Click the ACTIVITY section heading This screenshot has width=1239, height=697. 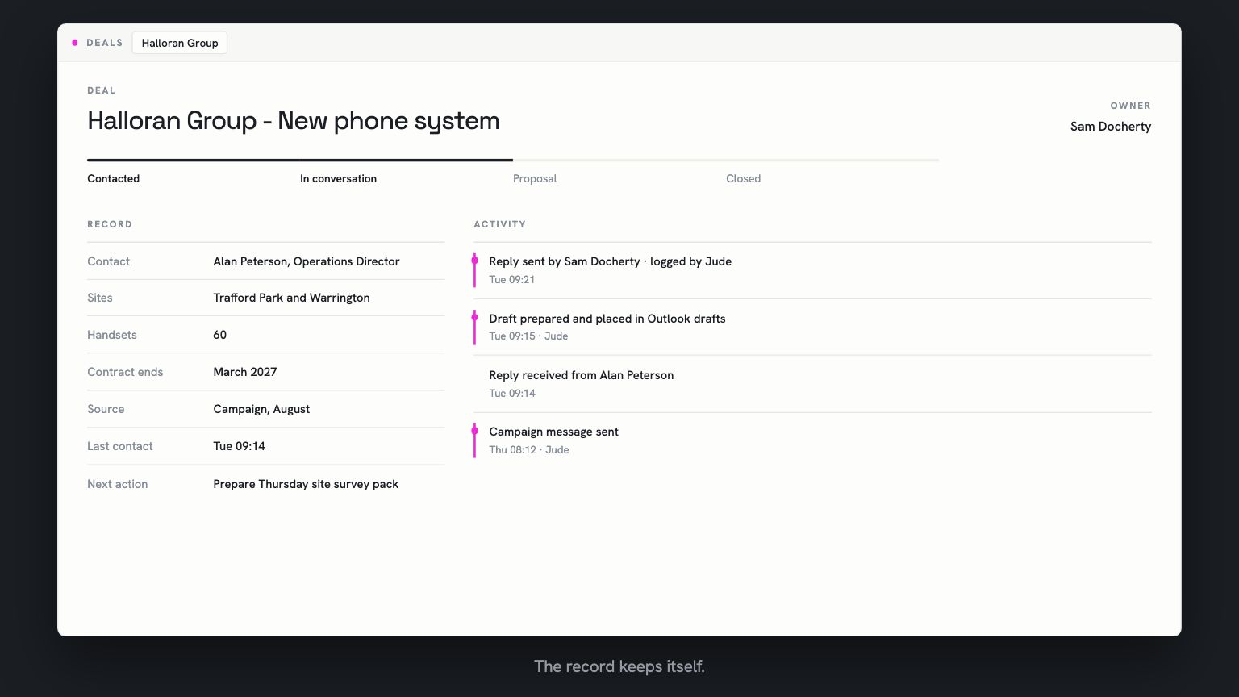499,224
